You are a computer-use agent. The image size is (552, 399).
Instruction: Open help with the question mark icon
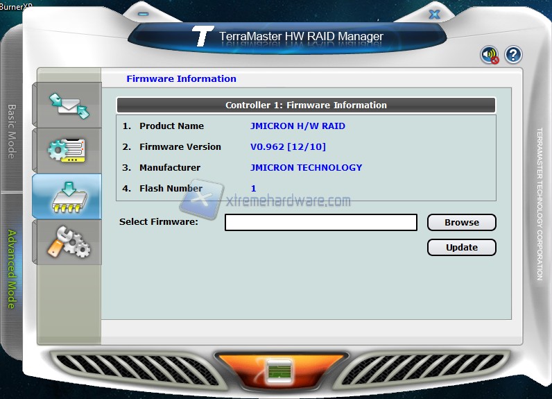tap(513, 55)
